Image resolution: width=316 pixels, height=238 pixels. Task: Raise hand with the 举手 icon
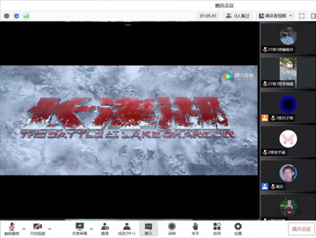tap(195, 229)
